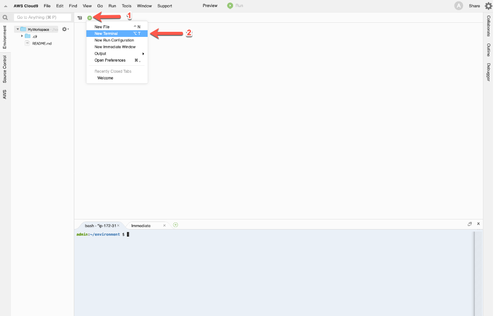494x316 pixels.
Task: Click the green plus new tab icon
Action: click(x=89, y=18)
